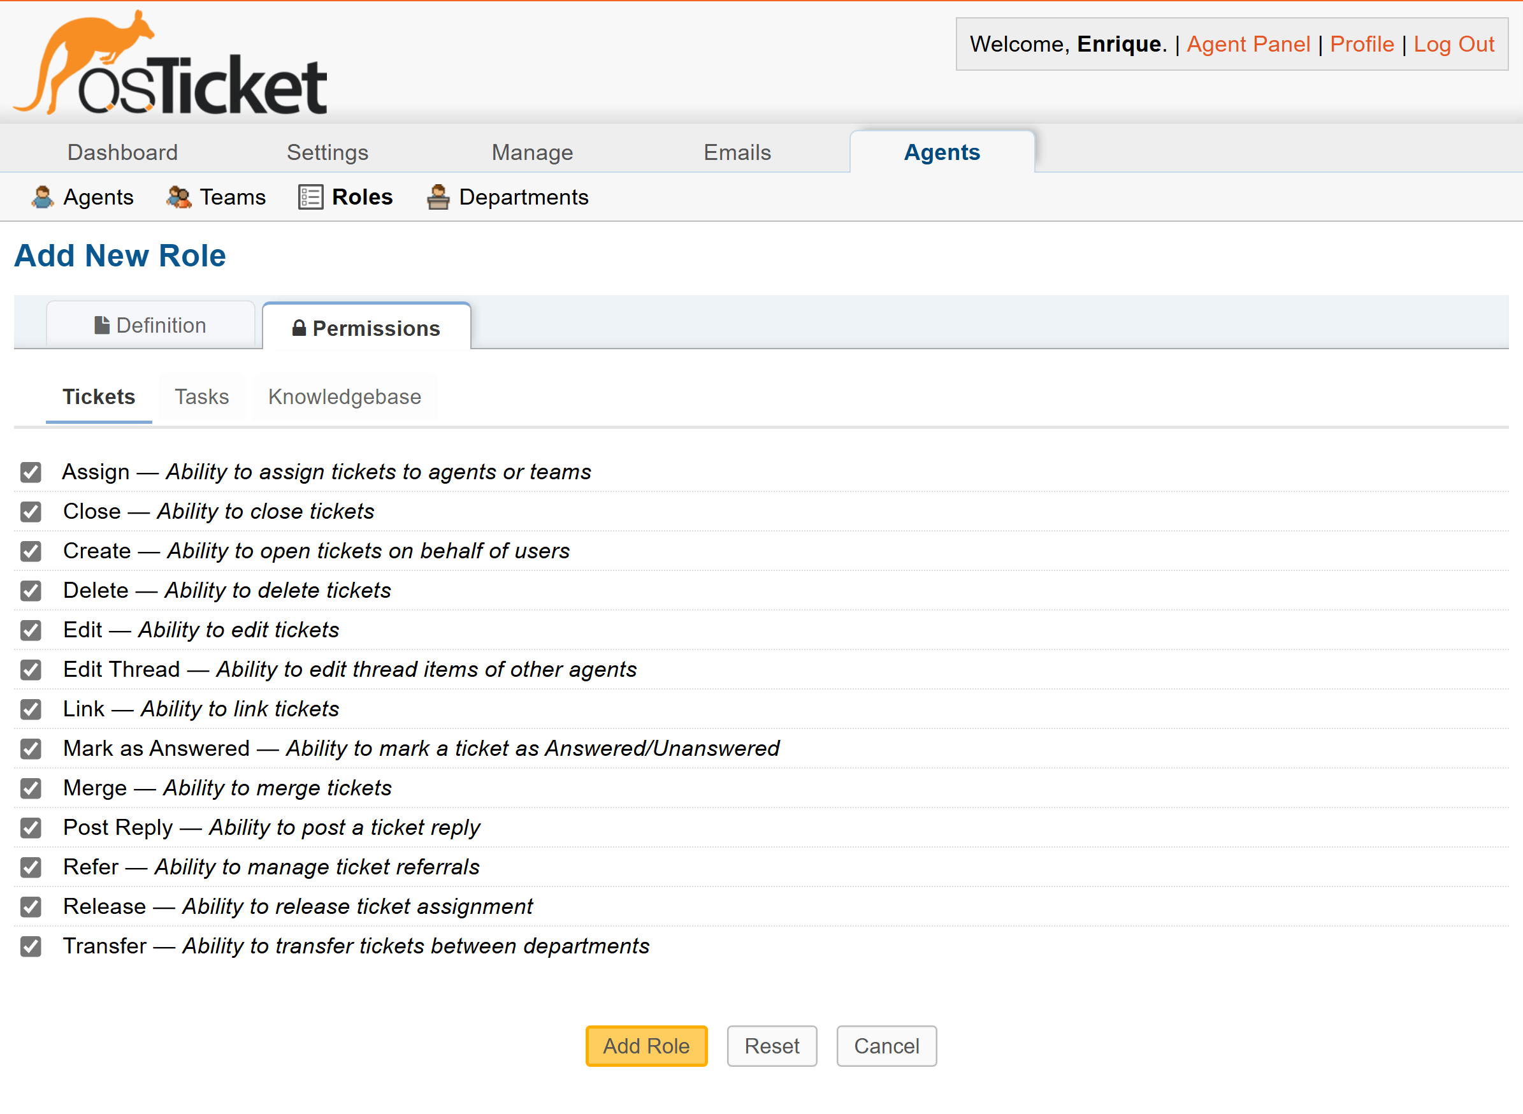
Task: Disable the Merge tickets permission
Action: 31,788
